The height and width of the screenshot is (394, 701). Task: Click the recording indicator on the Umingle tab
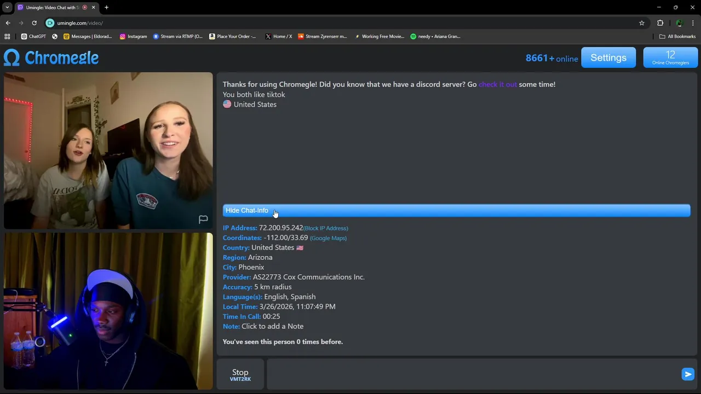click(x=84, y=7)
